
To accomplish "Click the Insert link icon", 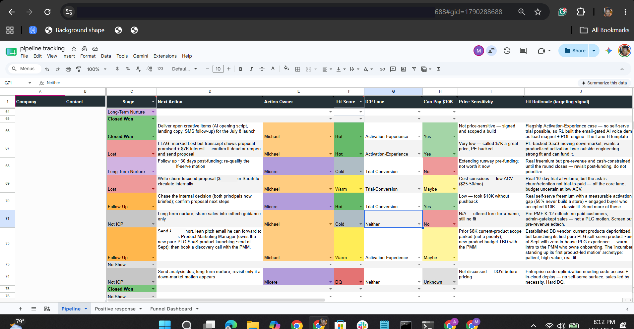I will point(382,69).
